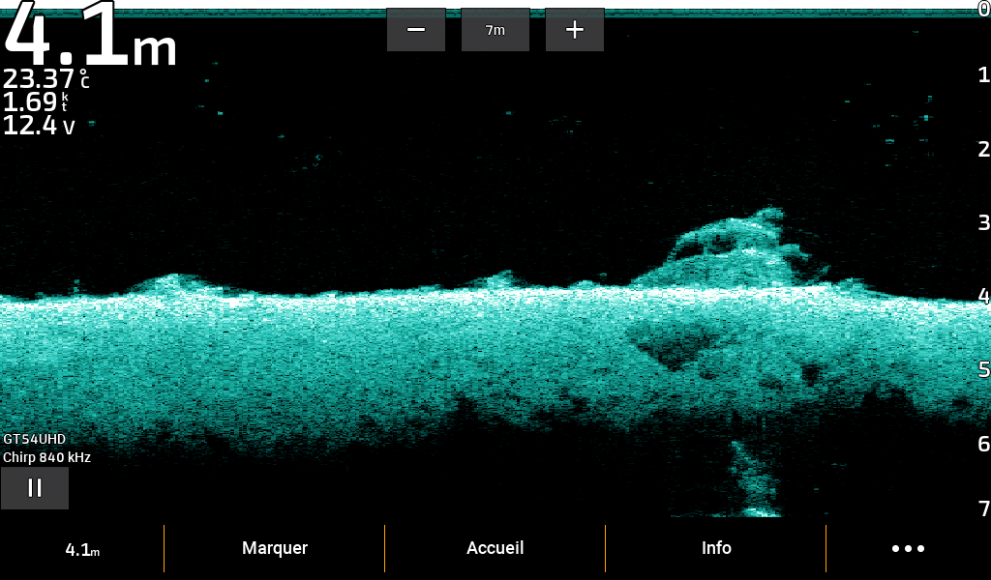The width and height of the screenshot is (991, 580).
Task: Go to Accueil home screen
Action: [x=495, y=548]
